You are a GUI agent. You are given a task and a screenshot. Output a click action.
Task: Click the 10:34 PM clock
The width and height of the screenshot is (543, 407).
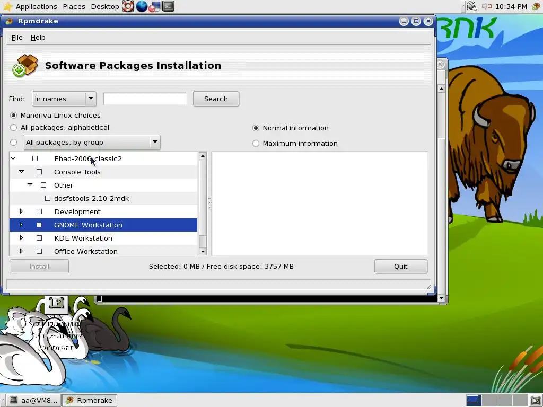511,6
